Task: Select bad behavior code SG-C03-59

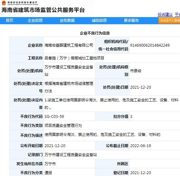Action: 54,117
